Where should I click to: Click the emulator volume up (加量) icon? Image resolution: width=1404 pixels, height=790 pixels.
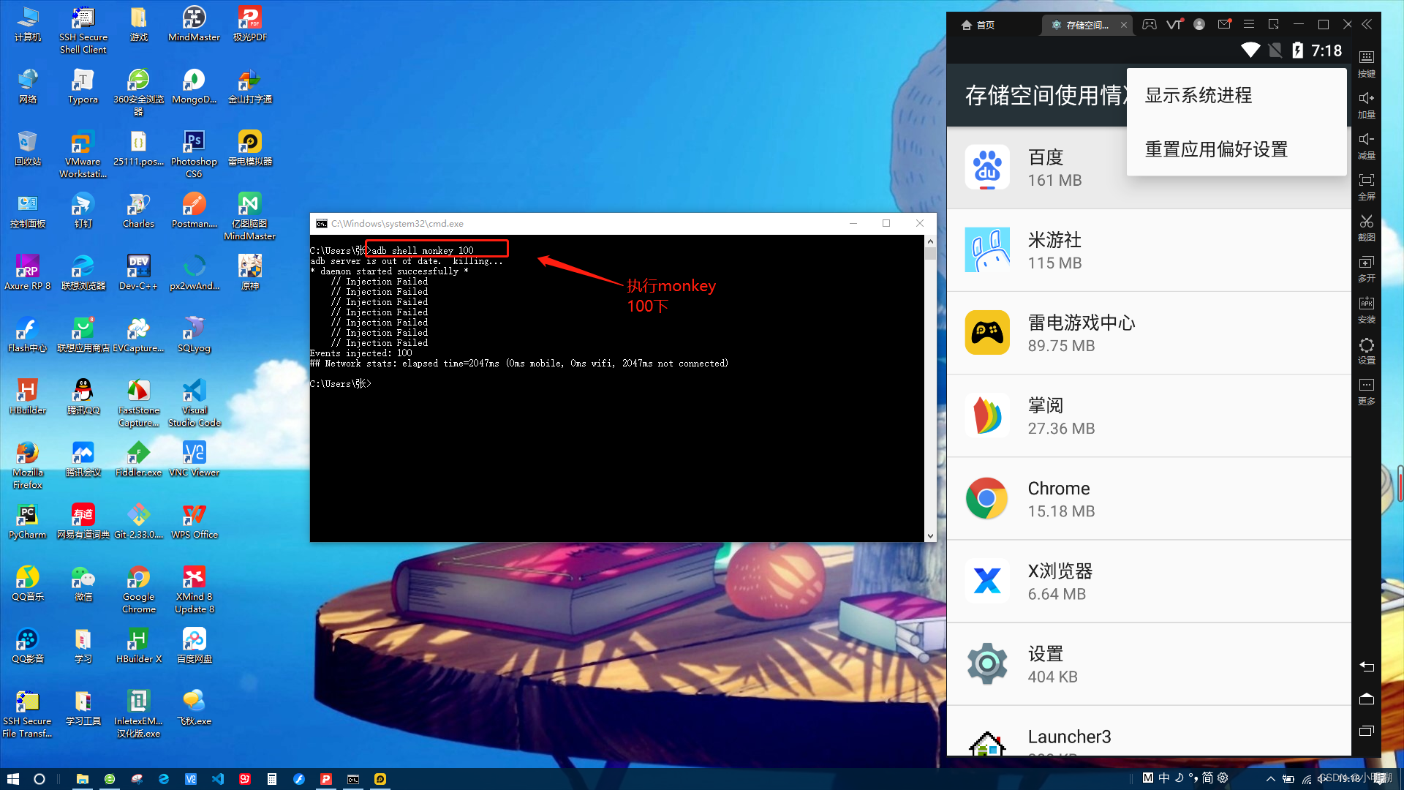coord(1366,99)
